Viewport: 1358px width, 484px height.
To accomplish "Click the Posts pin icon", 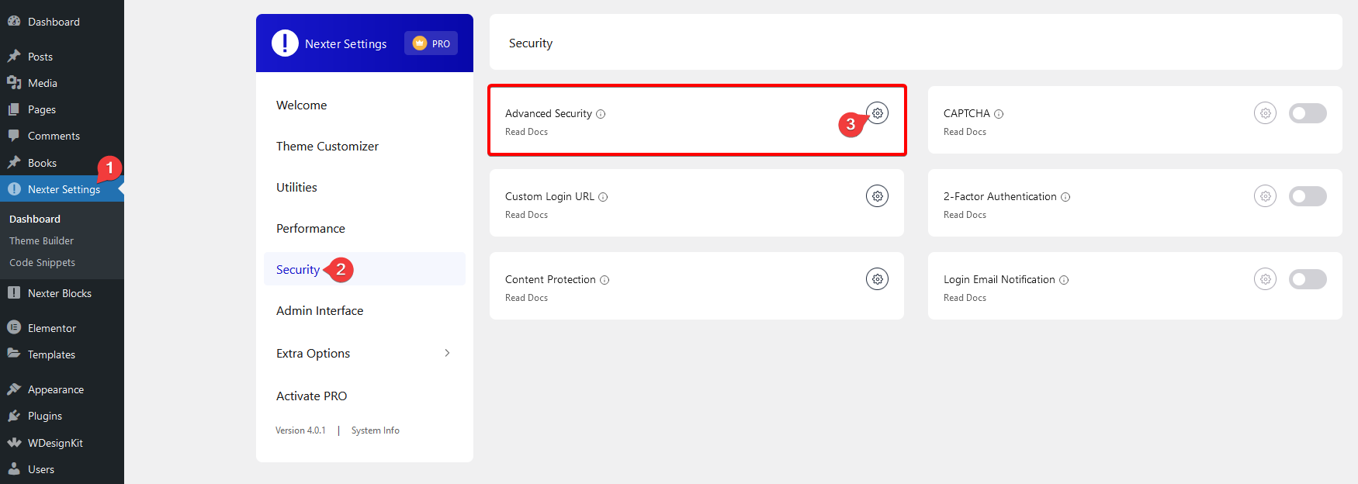I will click(14, 56).
